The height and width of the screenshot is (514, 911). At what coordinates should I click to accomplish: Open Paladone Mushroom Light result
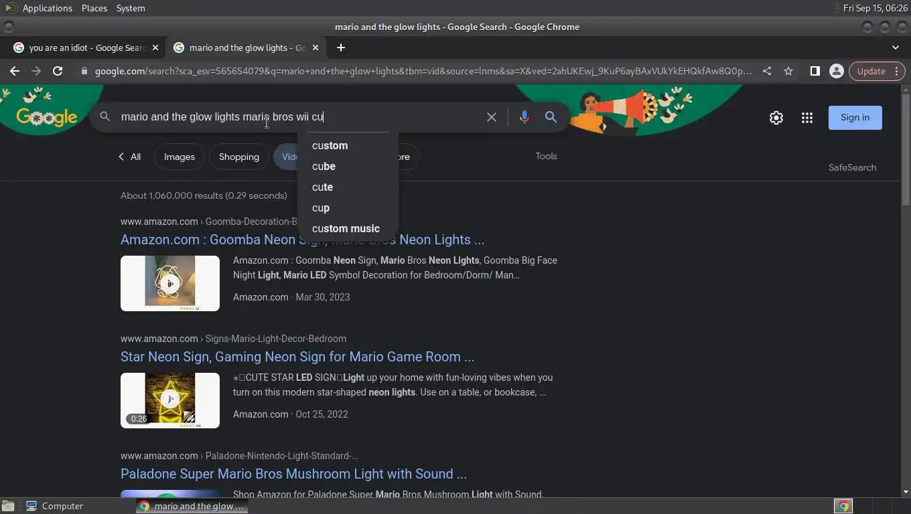pos(293,474)
